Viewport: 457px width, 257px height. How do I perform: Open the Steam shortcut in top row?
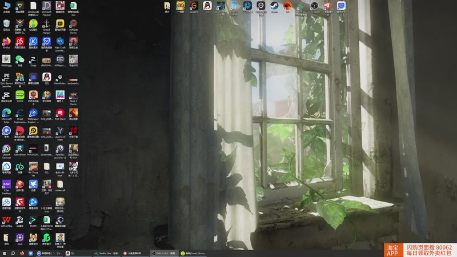pyautogui.click(x=274, y=7)
